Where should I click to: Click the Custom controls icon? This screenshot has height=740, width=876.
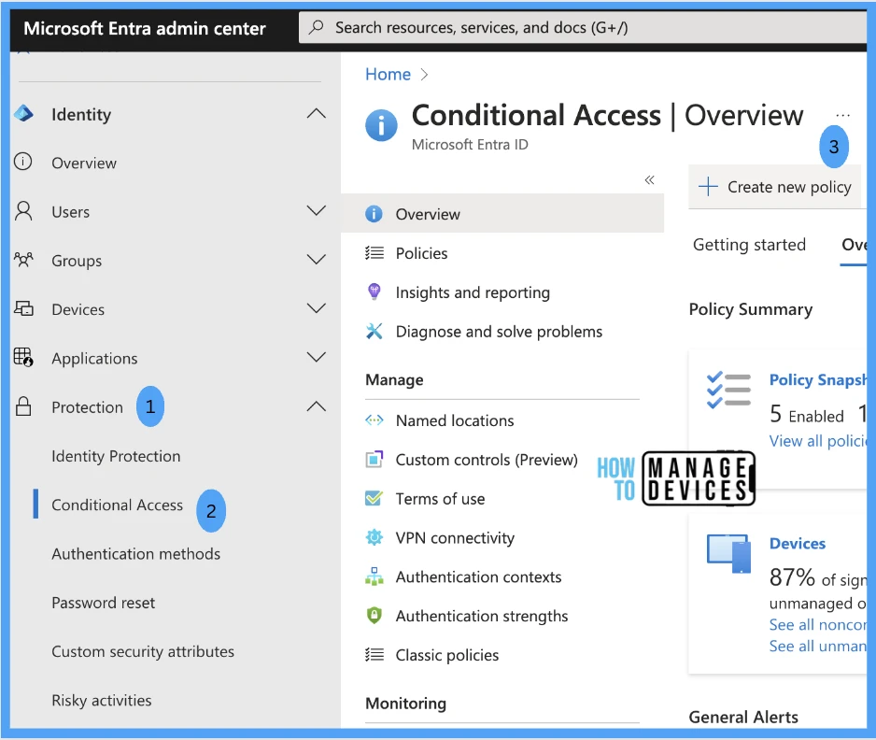pyautogui.click(x=374, y=459)
